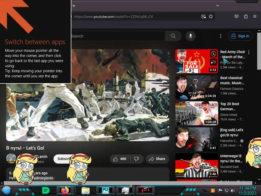Open more options for Red Army Choir video
This screenshot has height=196, width=261.
pos(249,52)
